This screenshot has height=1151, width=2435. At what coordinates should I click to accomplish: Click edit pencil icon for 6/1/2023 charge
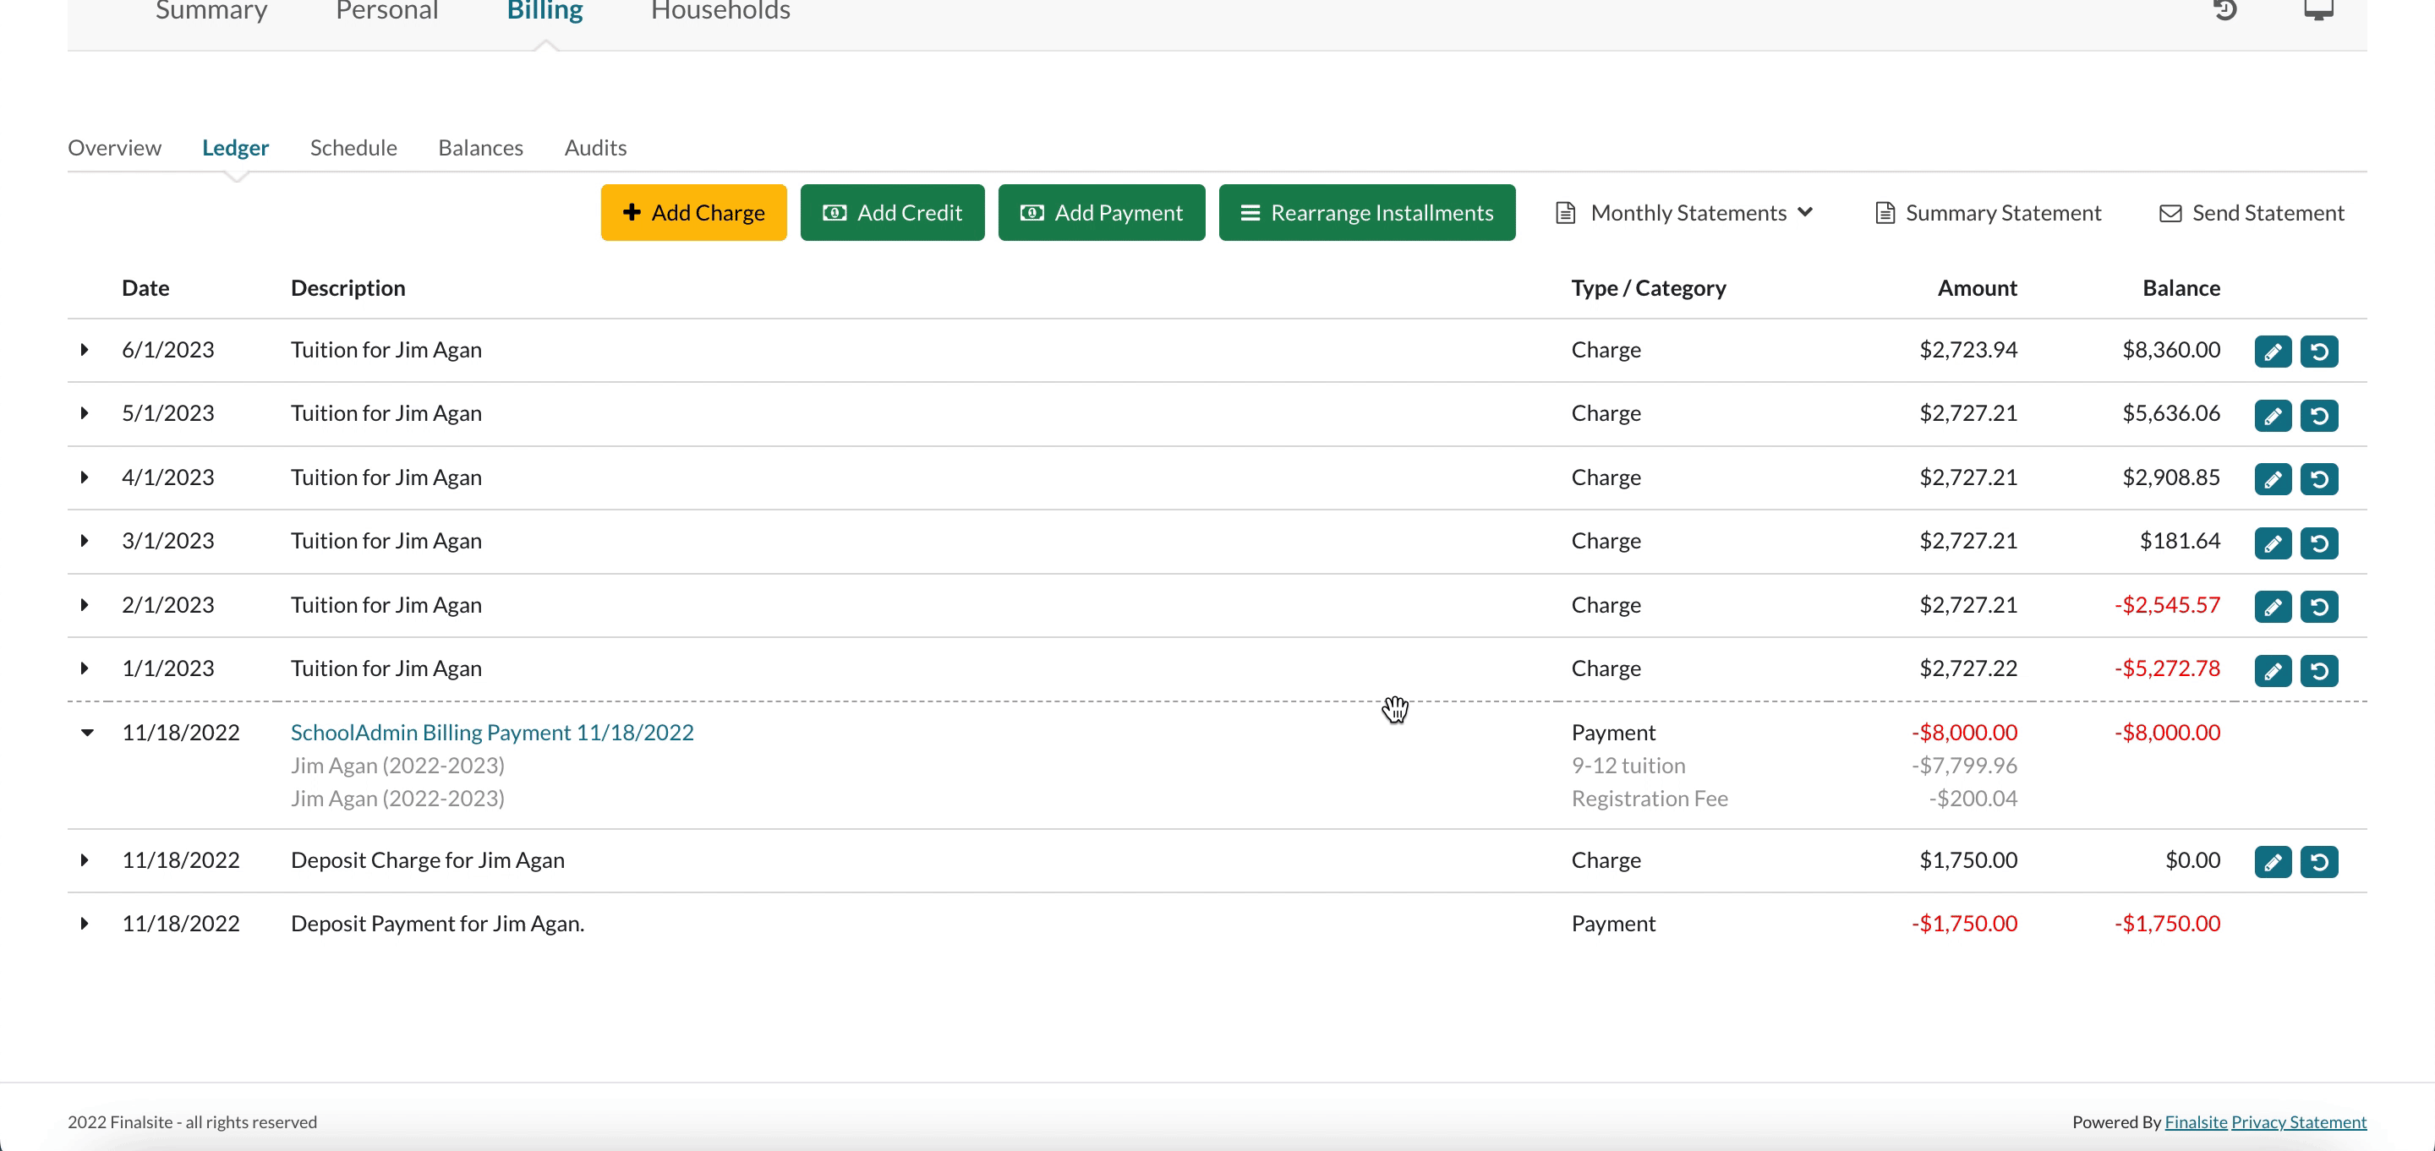(x=2273, y=352)
